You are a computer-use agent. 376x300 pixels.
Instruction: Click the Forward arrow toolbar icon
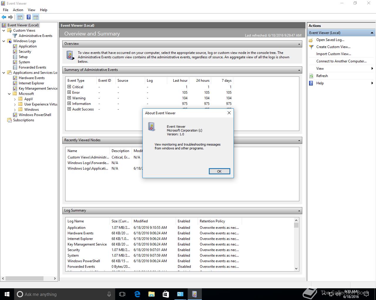tap(11, 17)
